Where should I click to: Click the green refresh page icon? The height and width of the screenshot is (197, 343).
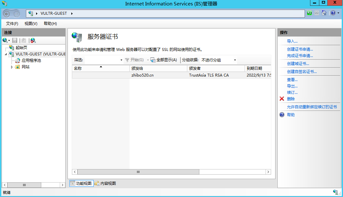309,13
